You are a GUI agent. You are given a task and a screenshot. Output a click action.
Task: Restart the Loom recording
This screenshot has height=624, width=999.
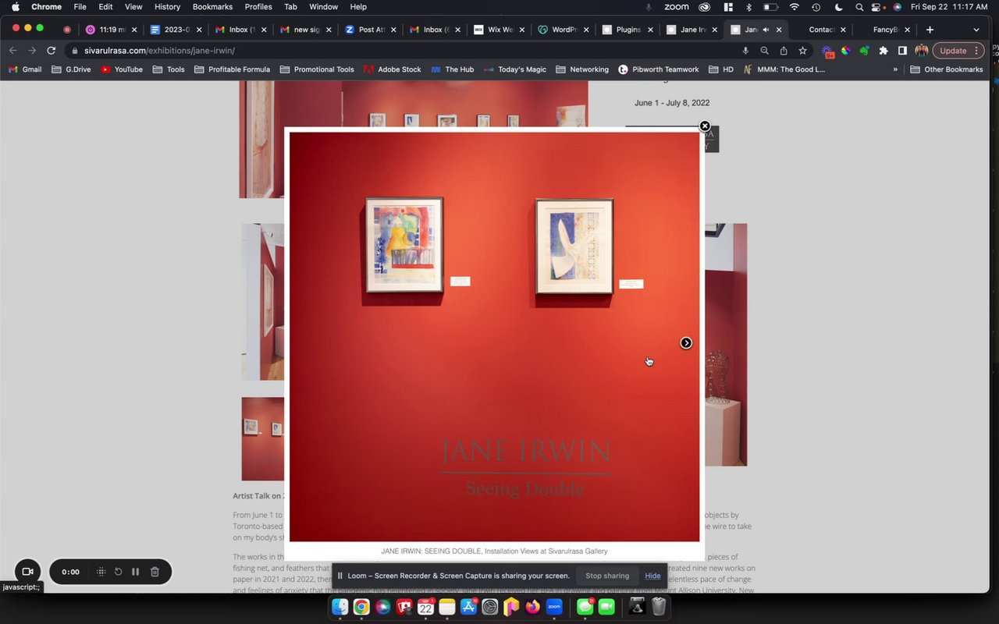[x=118, y=572]
